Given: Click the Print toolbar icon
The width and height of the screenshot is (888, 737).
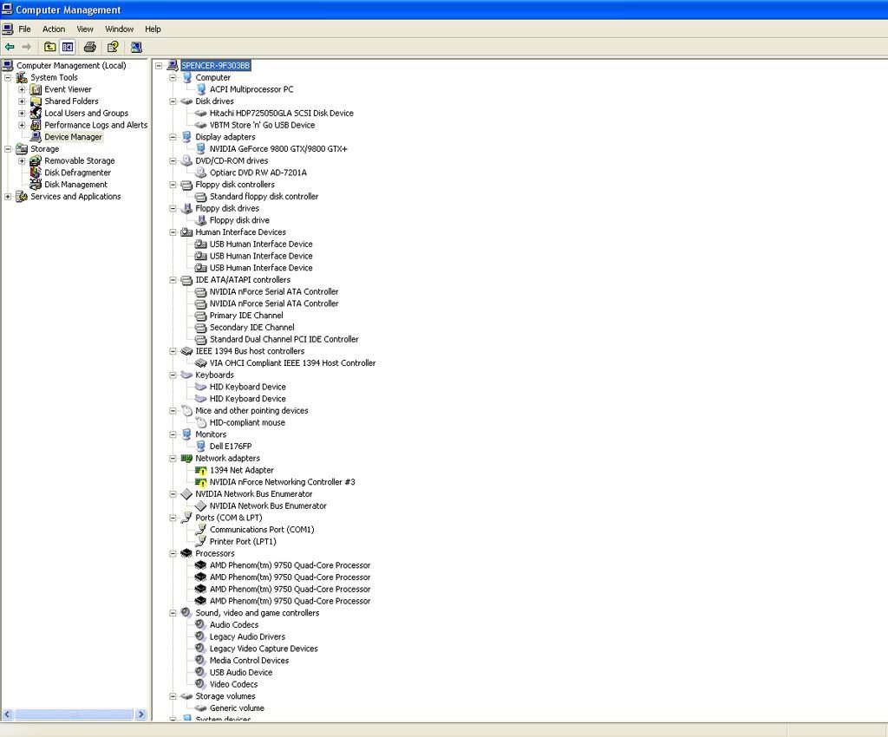Looking at the screenshot, I should 89,47.
